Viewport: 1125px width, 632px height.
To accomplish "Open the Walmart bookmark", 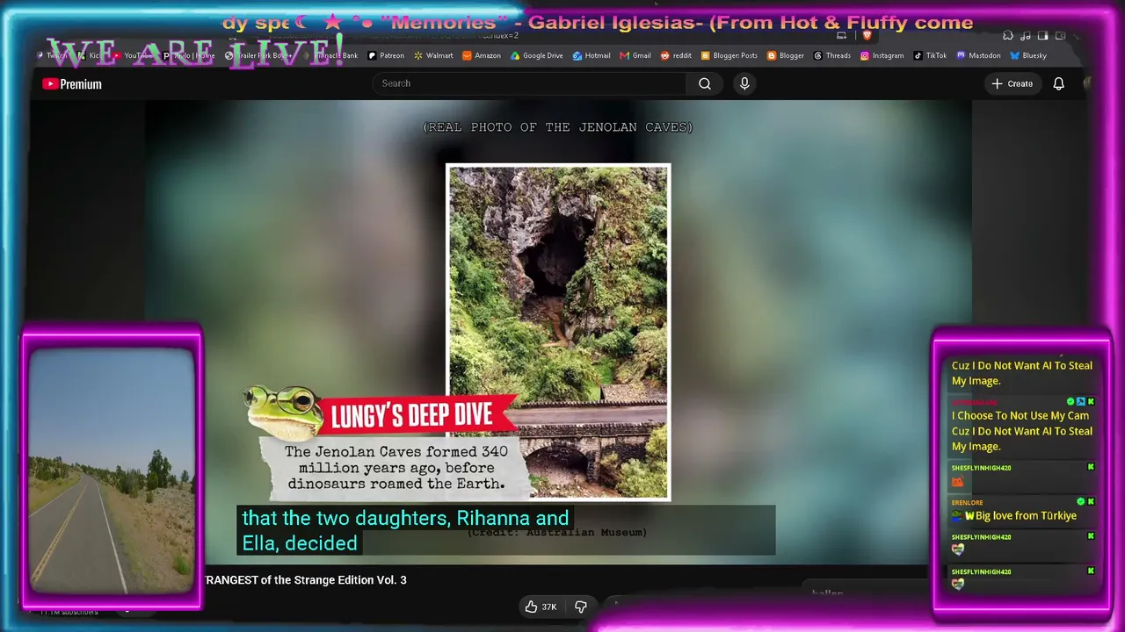I will point(433,55).
